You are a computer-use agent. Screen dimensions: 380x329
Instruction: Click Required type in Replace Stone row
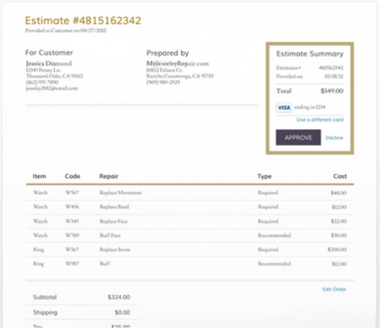coord(268,249)
